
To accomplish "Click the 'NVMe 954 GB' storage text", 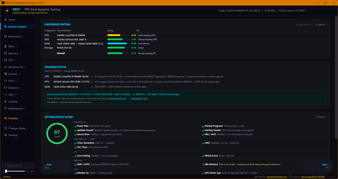I will (x=65, y=48).
